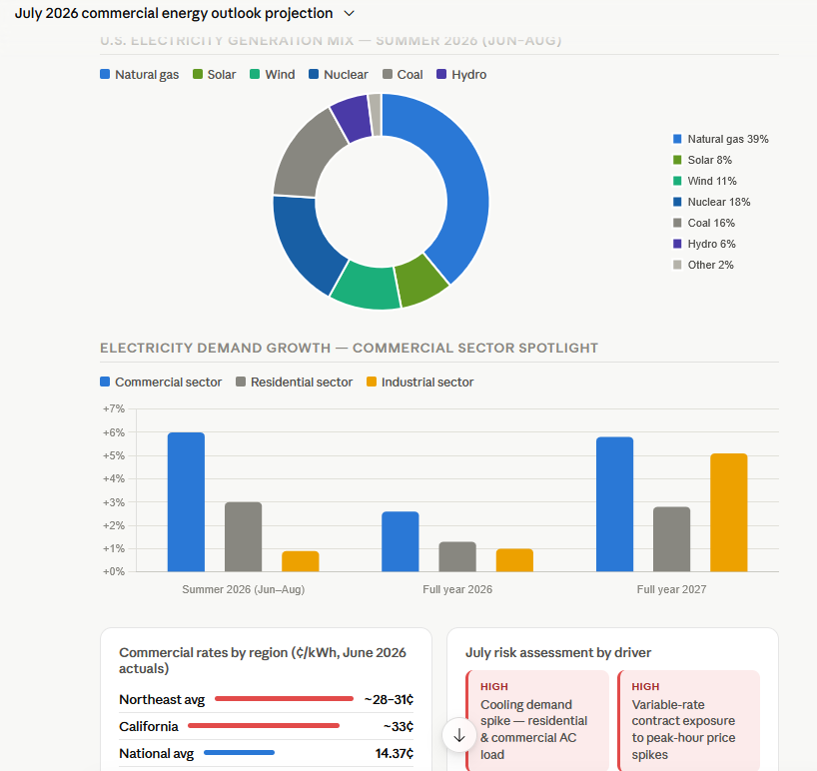The width and height of the screenshot is (817, 771).
Task: Click '~33¢' California rate value
Action: pos(399,726)
